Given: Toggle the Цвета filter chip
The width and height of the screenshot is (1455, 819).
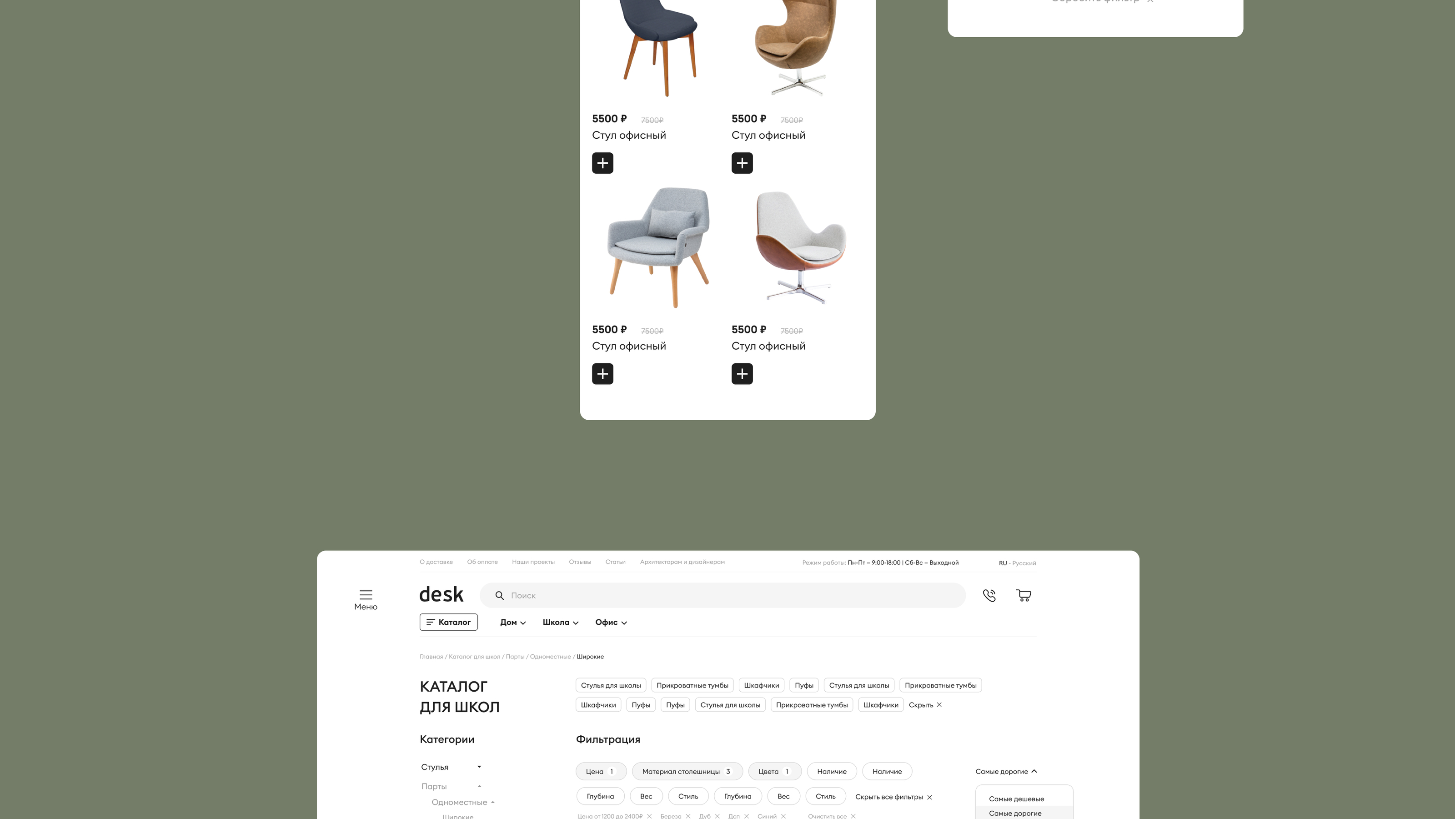Looking at the screenshot, I should [774, 772].
